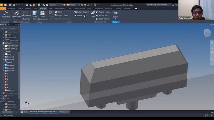Click the Home icon in quick access toolbar
214x120 pixels.
27,5
